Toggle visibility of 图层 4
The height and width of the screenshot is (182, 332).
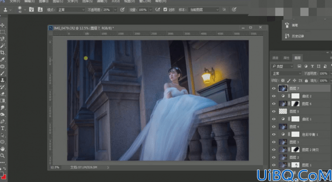(x=274, y=127)
